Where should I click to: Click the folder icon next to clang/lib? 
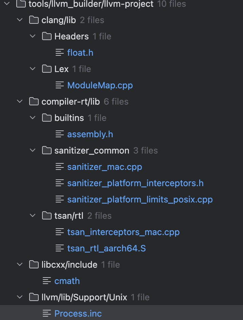pyautogui.click(x=34, y=20)
